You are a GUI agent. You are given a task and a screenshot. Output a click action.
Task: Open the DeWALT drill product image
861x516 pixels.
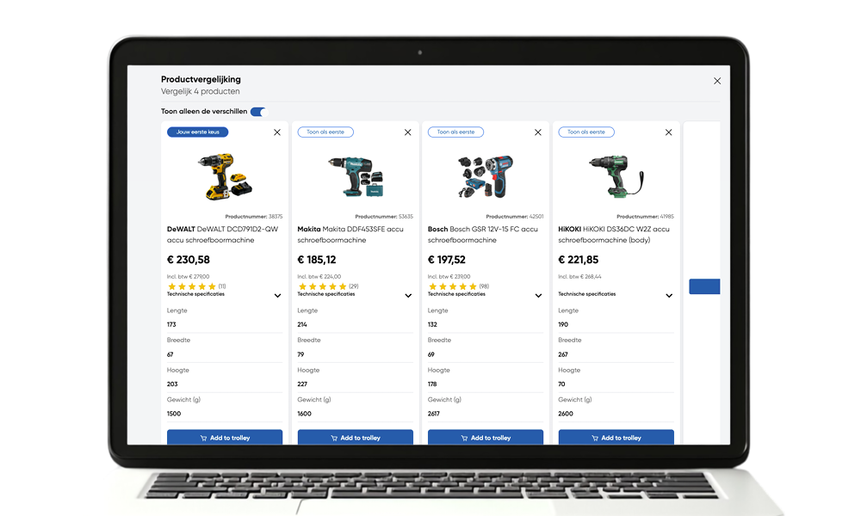pyautogui.click(x=225, y=176)
